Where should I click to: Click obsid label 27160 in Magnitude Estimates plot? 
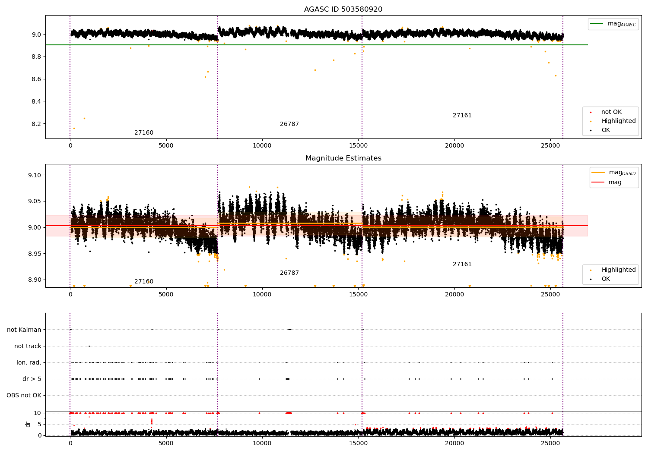(x=144, y=282)
